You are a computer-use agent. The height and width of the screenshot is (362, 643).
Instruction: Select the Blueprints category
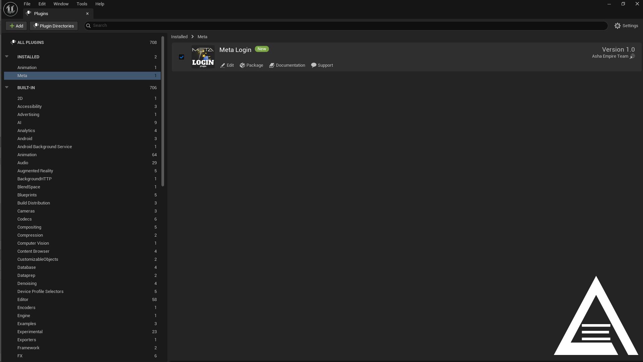(82, 195)
